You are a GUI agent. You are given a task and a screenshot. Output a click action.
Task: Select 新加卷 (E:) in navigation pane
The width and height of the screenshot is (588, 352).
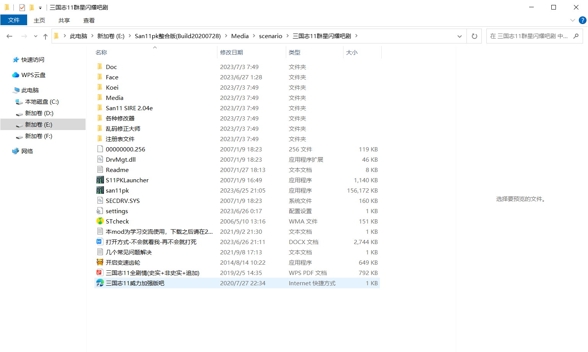pyautogui.click(x=39, y=125)
